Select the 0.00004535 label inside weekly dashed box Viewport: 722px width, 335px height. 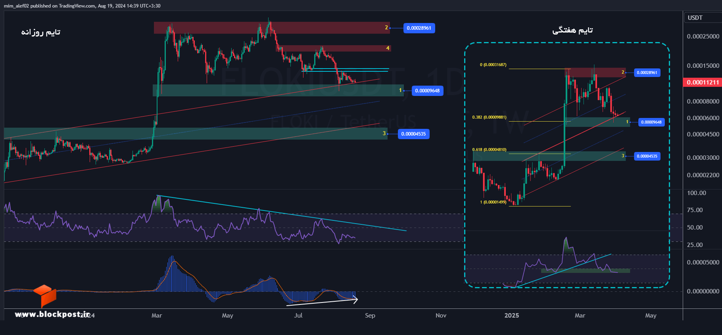click(x=647, y=156)
